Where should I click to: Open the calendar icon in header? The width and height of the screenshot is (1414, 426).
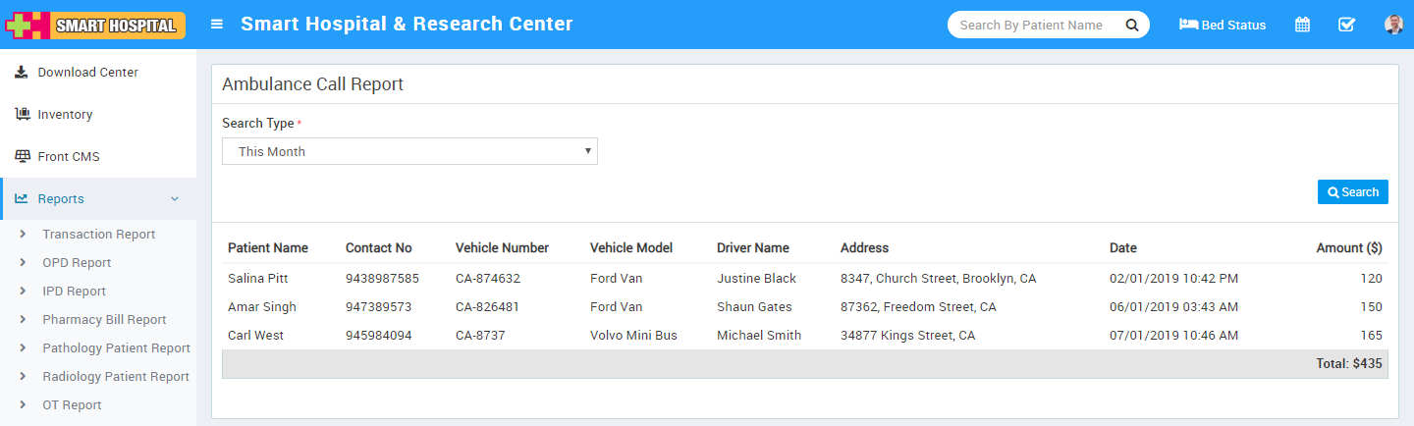tap(1302, 25)
